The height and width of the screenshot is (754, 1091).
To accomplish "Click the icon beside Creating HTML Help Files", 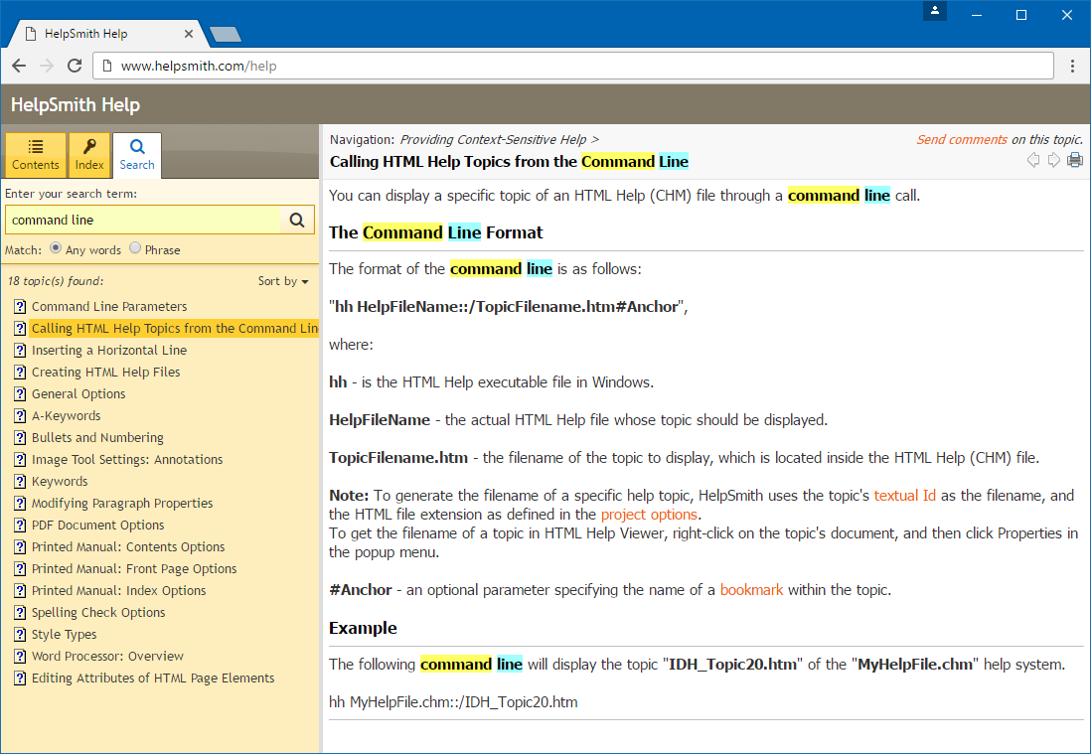I will pos(20,373).
